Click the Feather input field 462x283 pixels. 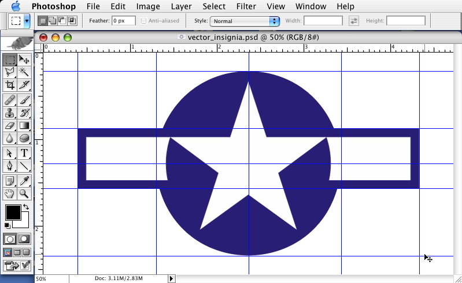pyautogui.click(x=124, y=21)
